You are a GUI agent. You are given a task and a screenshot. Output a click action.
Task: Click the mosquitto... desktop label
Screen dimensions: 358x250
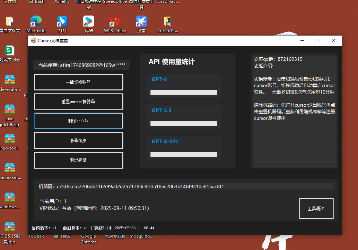(x=141, y=236)
